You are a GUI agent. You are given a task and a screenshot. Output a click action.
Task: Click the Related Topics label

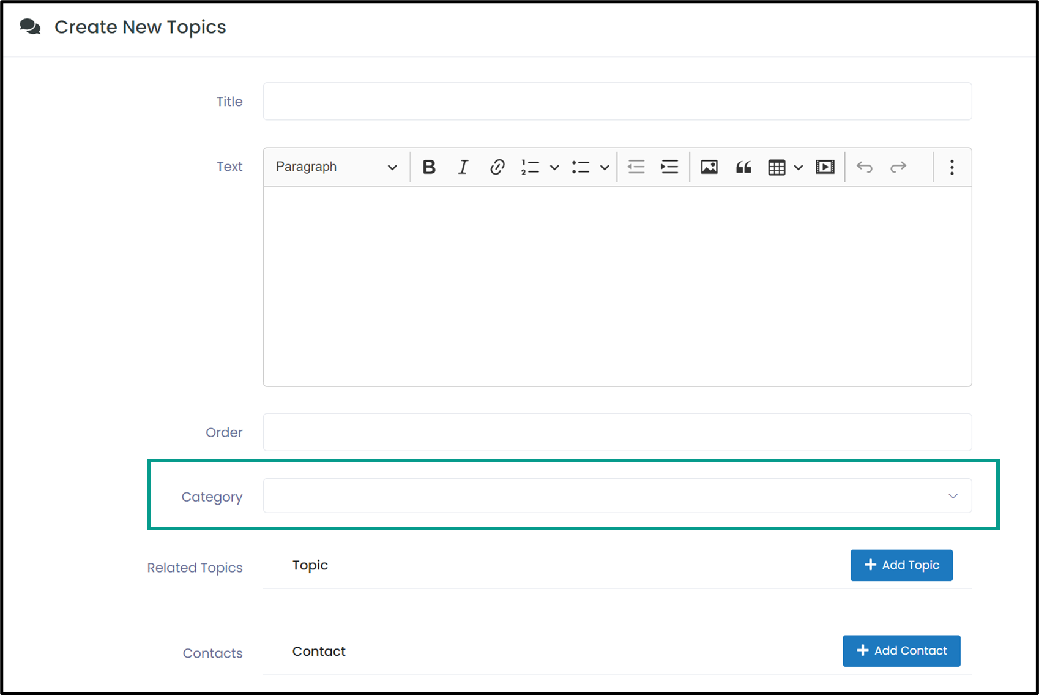[195, 568]
